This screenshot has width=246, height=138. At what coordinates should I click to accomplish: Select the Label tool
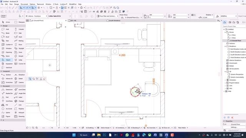coord(19,97)
